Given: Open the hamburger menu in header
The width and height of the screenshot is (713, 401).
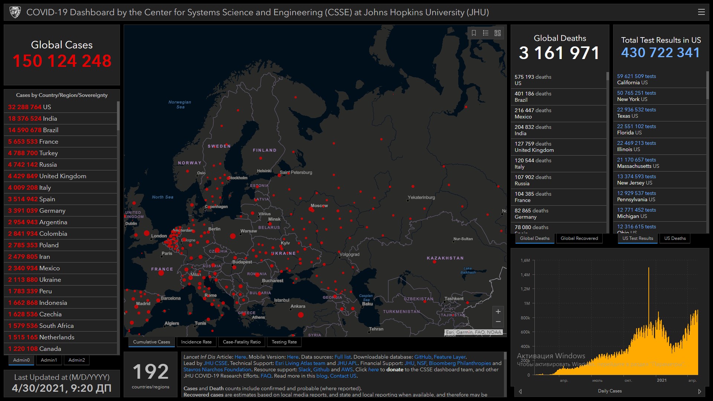Looking at the screenshot, I should tap(701, 12).
